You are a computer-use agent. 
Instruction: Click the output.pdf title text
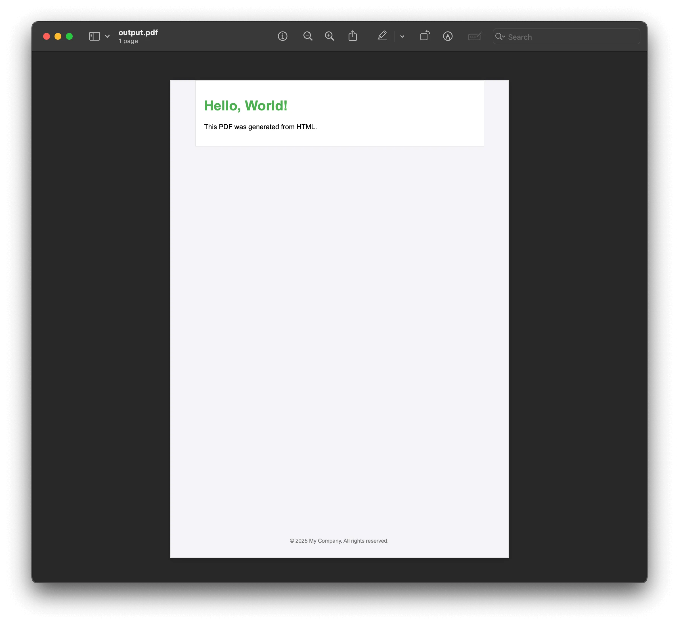click(x=138, y=32)
